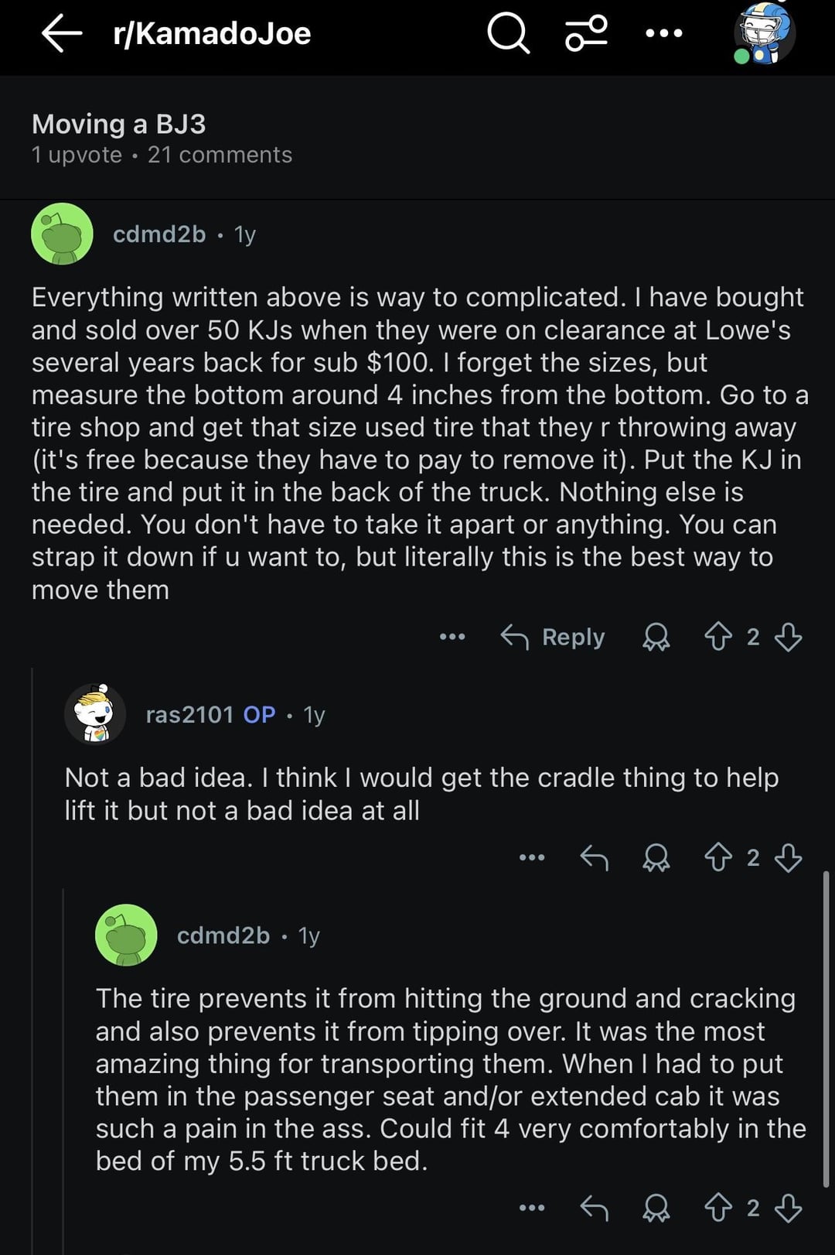This screenshot has width=835, height=1255.
Task: Upvote ras2101's cradle comment
Action: [718, 857]
